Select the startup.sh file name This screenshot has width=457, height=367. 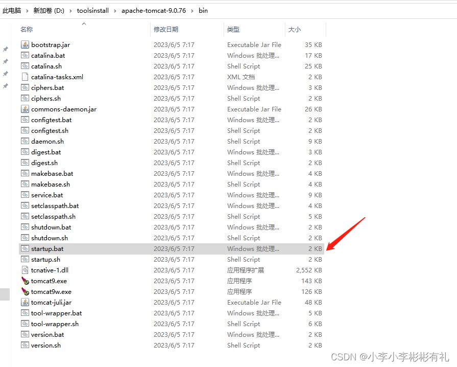click(x=46, y=259)
